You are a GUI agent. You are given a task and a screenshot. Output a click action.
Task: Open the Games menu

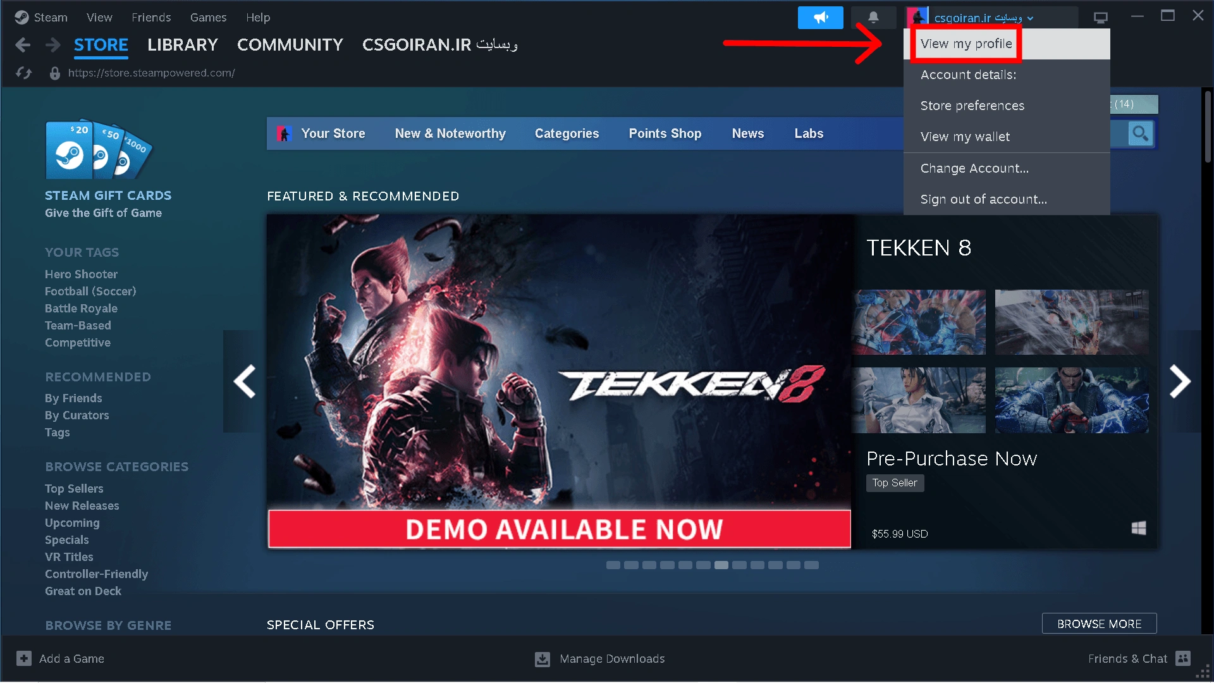pos(208,17)
